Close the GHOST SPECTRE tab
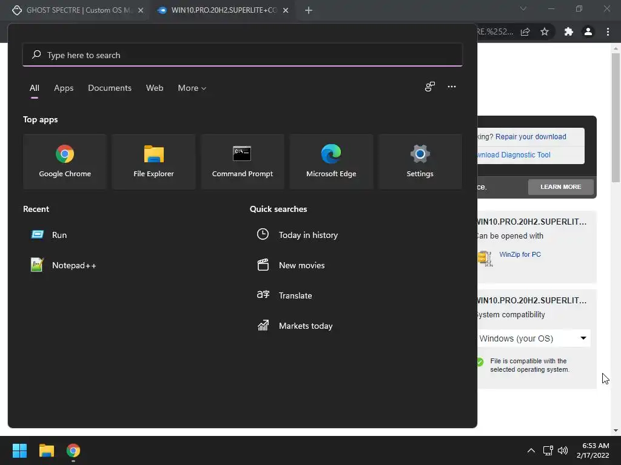Viewport: 621px width, 465px height. (141, 10)
